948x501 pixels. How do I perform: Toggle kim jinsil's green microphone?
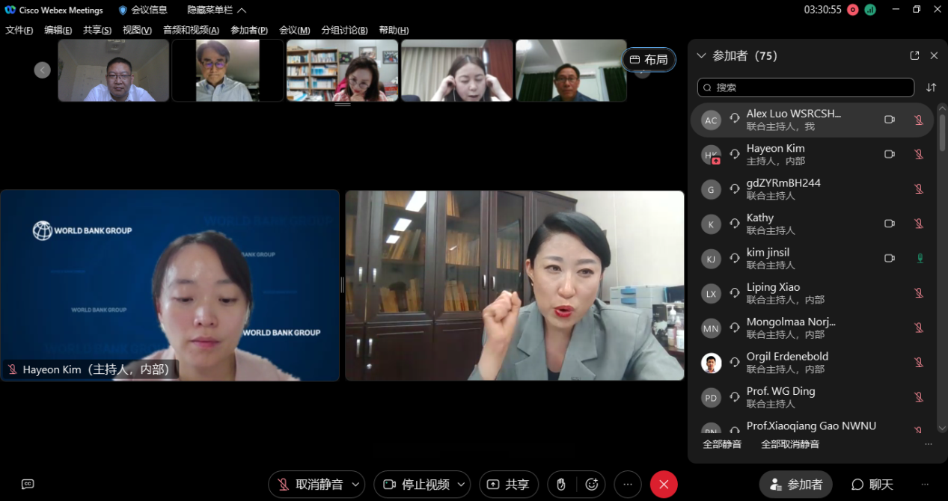click(919, 259)
